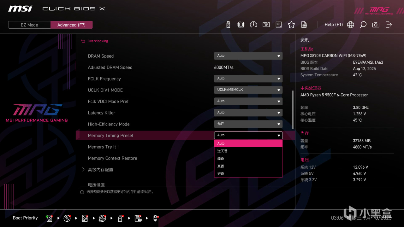Click the CPU chip icon in toolbar

tap(241, 25)
